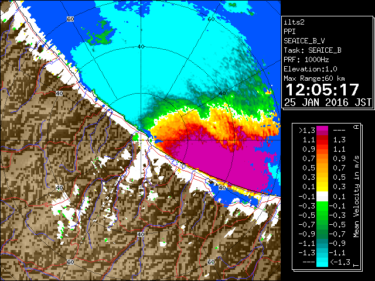The height and width of the screenshot is (281, 375).
Task: Click the vertical 'Mean Velocity in m/s' label
Action: [x=356, y=196]
